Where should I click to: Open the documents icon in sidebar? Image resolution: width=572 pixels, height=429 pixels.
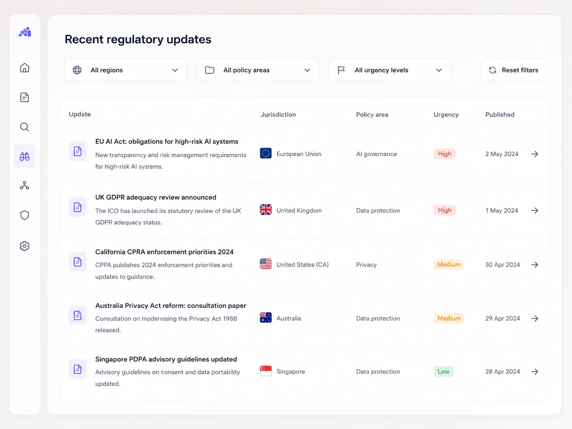point(24,97)
